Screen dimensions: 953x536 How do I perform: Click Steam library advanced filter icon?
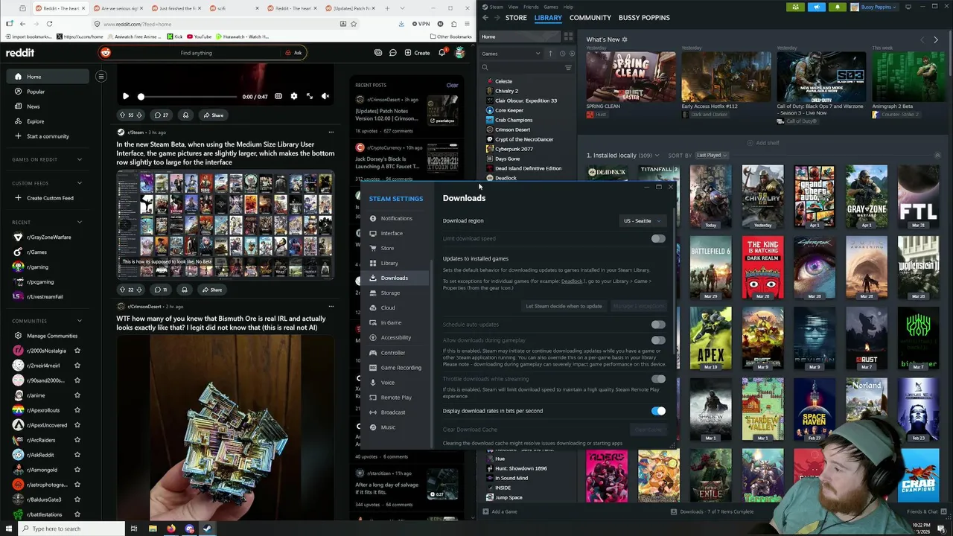568,67
